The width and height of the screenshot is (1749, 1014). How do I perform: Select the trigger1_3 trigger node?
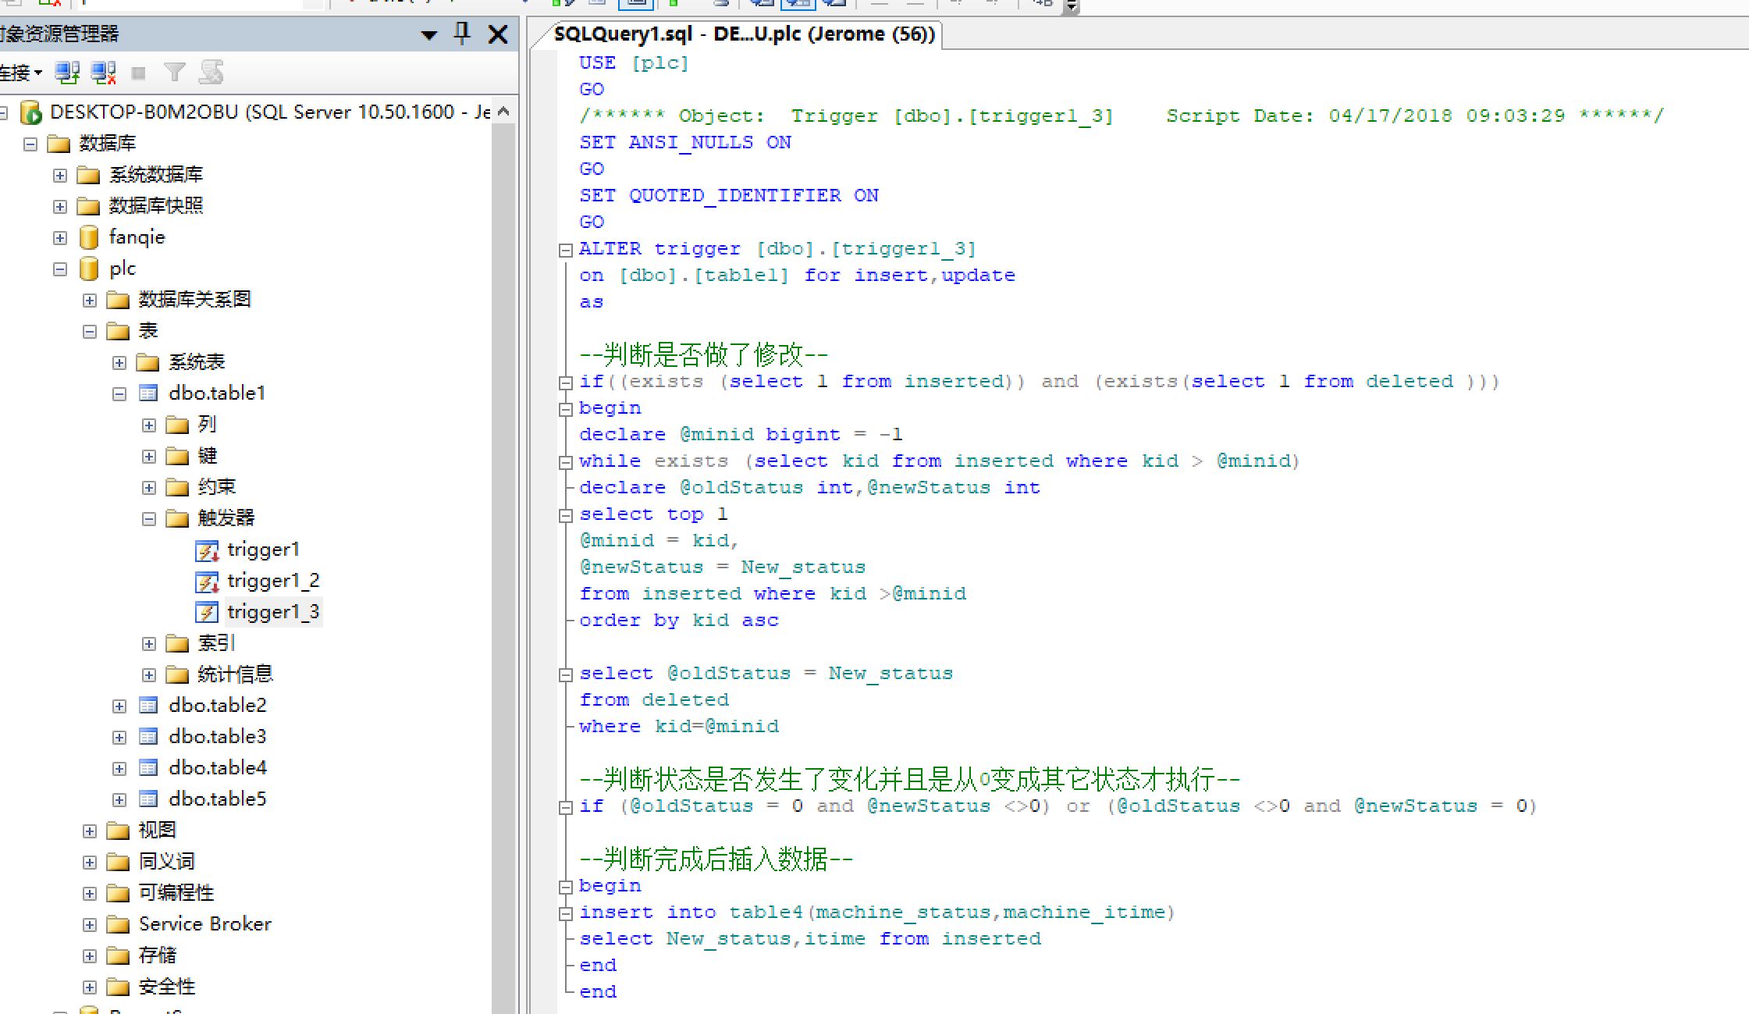pos(272,612)
